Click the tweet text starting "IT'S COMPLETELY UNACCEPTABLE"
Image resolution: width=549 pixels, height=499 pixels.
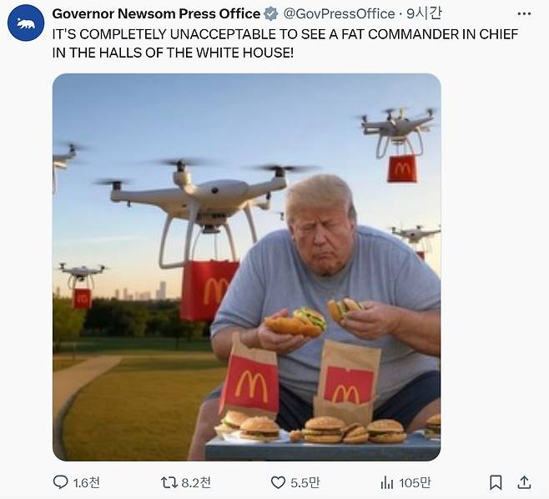[285, 34]
